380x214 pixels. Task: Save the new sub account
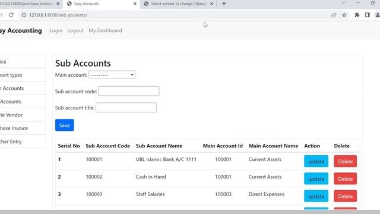65,125
